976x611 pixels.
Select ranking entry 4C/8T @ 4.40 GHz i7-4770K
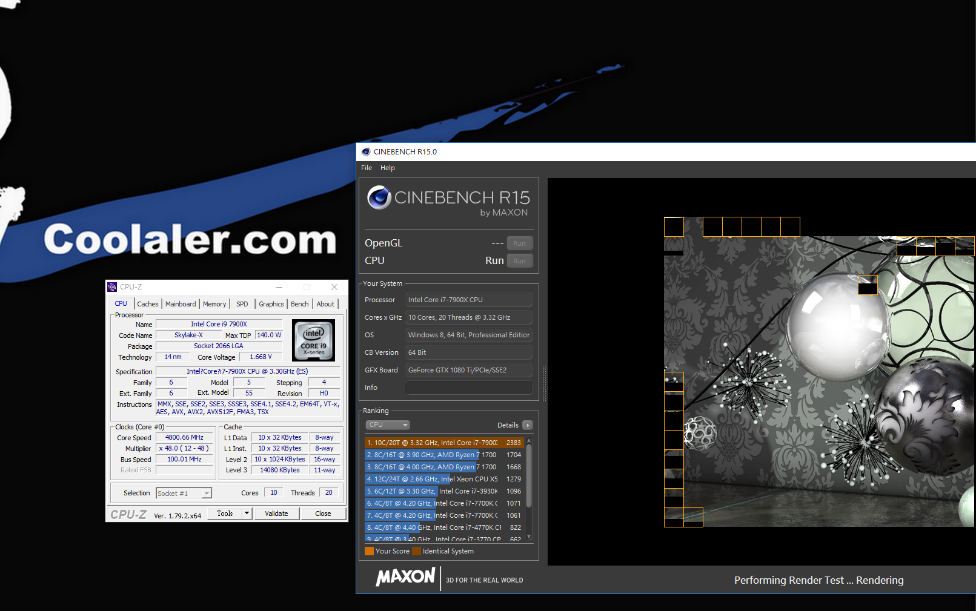tap(444, 527)
